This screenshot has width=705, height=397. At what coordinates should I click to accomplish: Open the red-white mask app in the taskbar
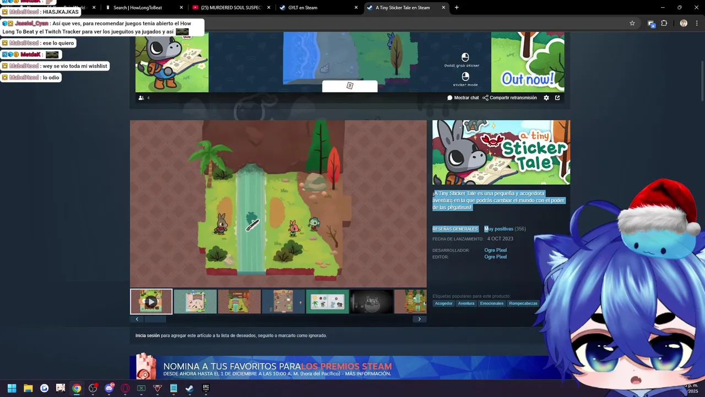(x=158, y=388)
